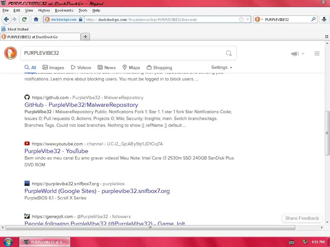
Task: Open the search engine selector dropdown
Action: [259, 19]
